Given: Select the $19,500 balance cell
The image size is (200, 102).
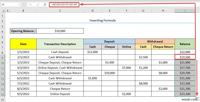Looking at the screenshot, I should coord(185,57).
